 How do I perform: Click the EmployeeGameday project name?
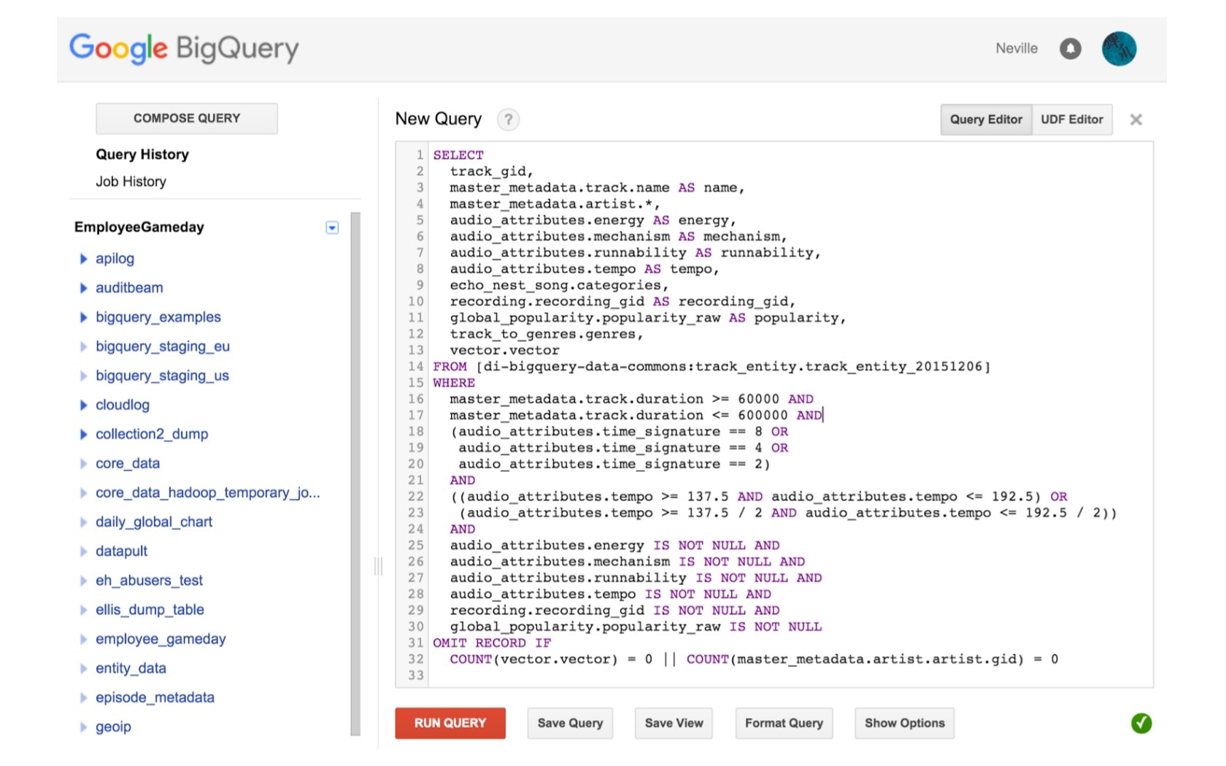click(x=139, y=228)
